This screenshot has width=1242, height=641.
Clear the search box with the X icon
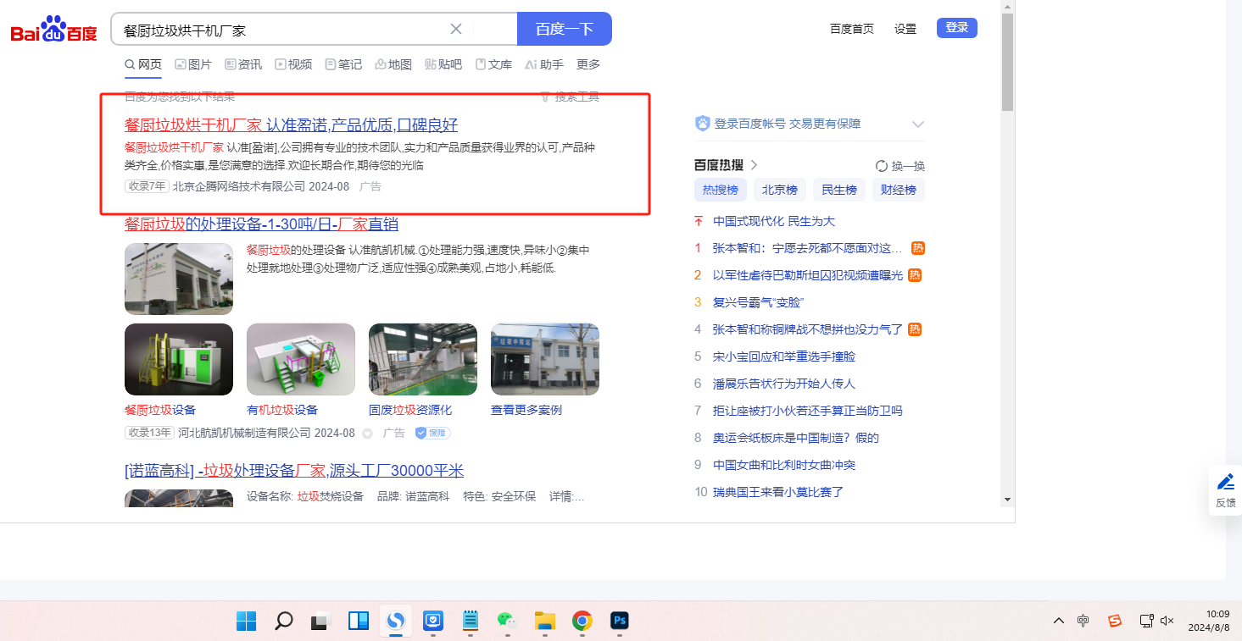pos(456,29)
